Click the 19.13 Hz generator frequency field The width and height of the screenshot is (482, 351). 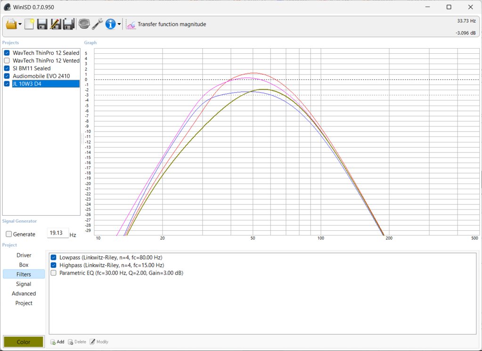[58, 233]
